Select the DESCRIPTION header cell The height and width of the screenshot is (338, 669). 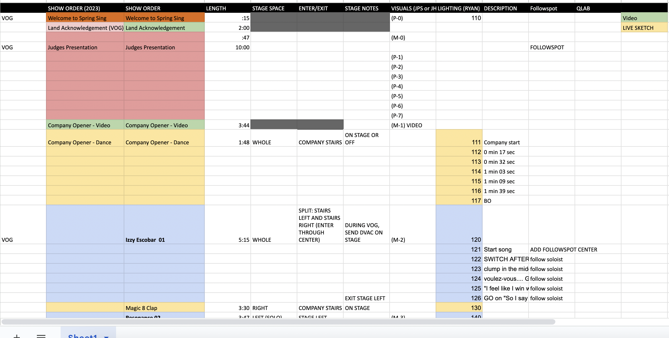505,8
